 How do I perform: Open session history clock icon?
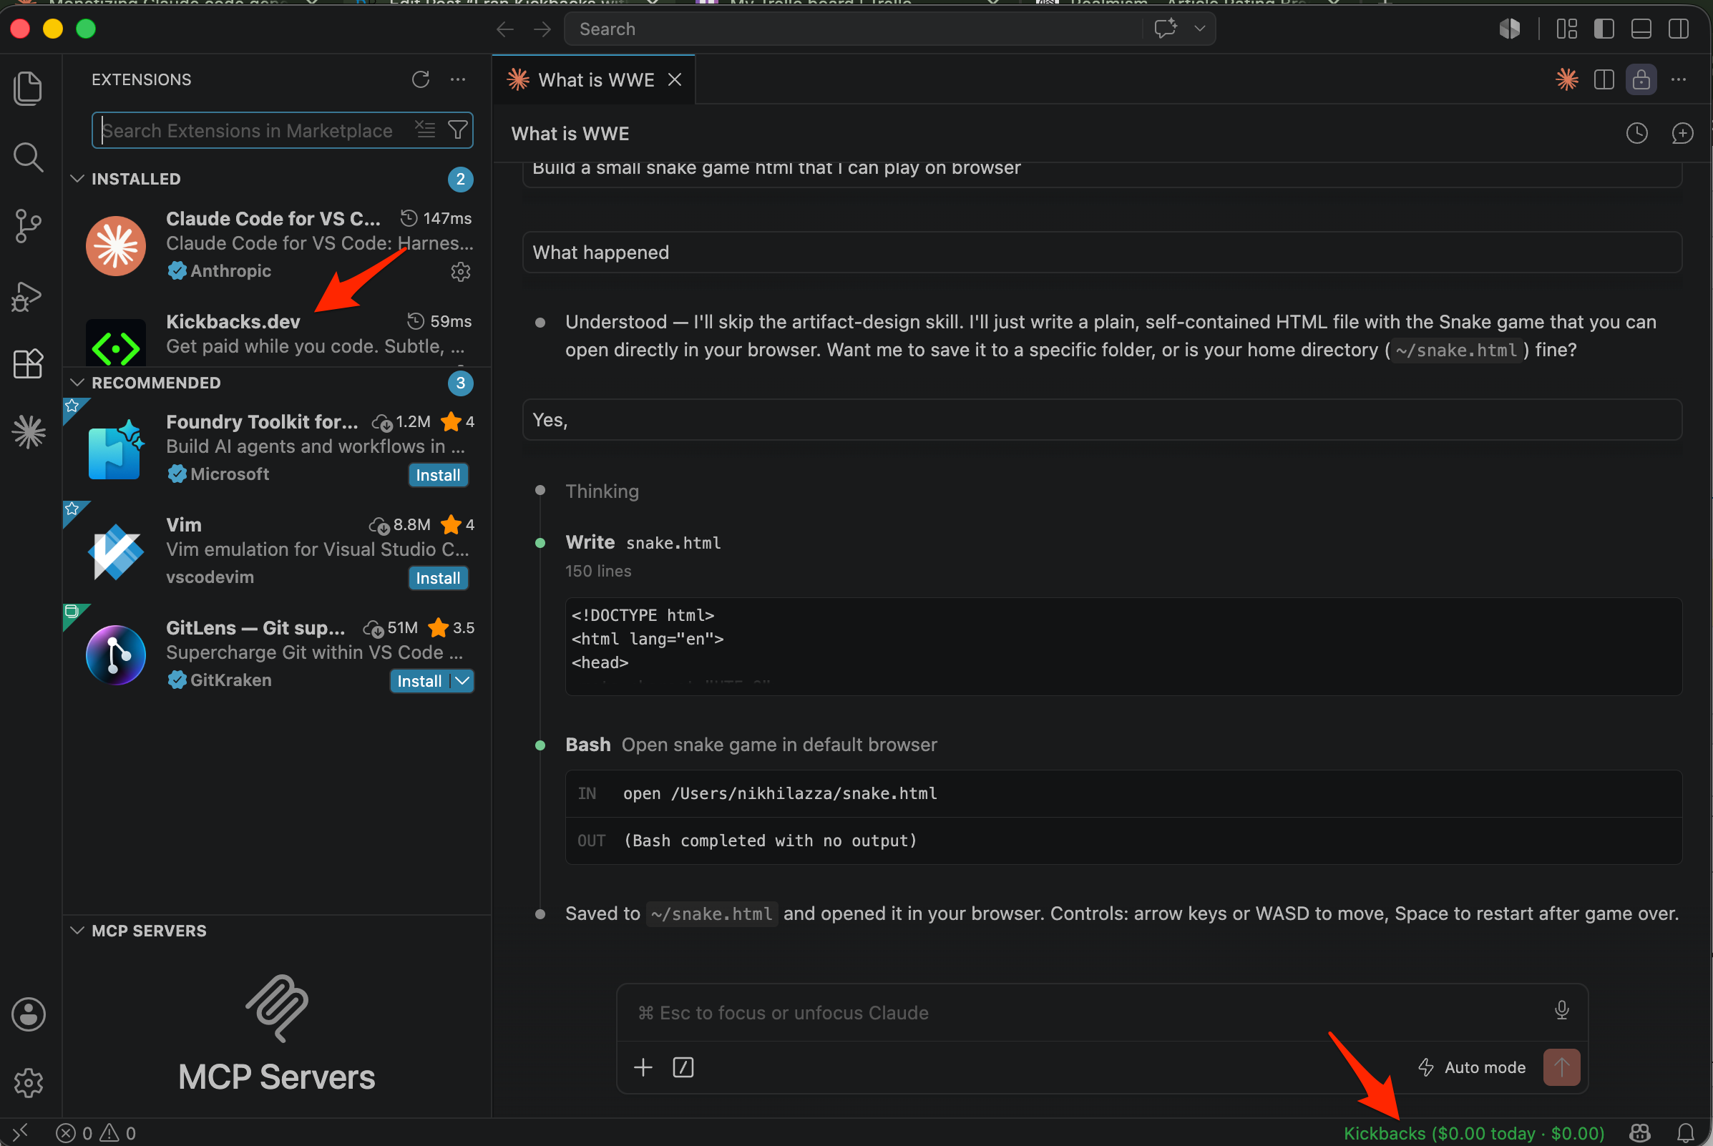click(x=1637, y=133)
